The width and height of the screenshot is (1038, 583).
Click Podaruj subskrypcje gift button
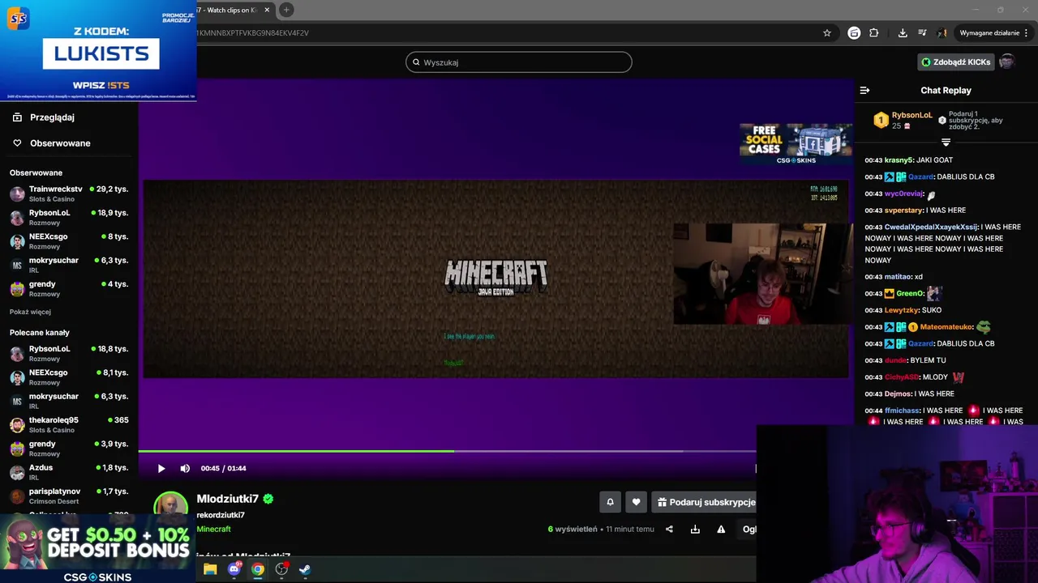click(x=705, y=502)
